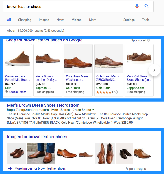
Task: Open the Settings menu
Action: pyautogui.click(x=129, y=20)
